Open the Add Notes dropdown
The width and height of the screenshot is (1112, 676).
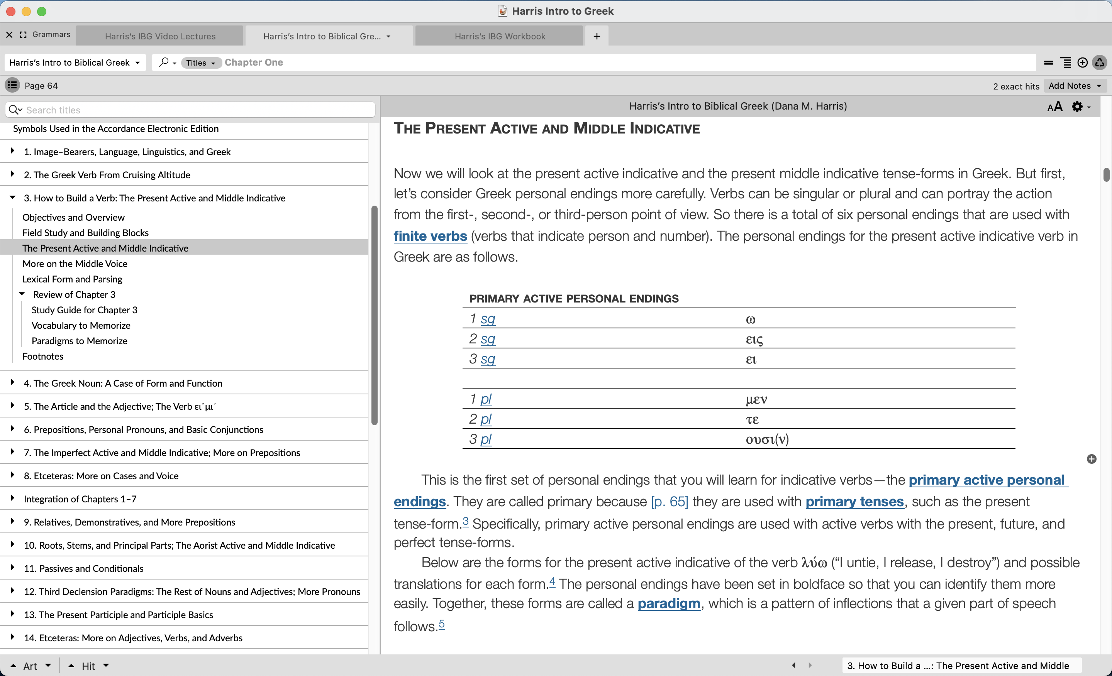click(x=1075, y=86)
